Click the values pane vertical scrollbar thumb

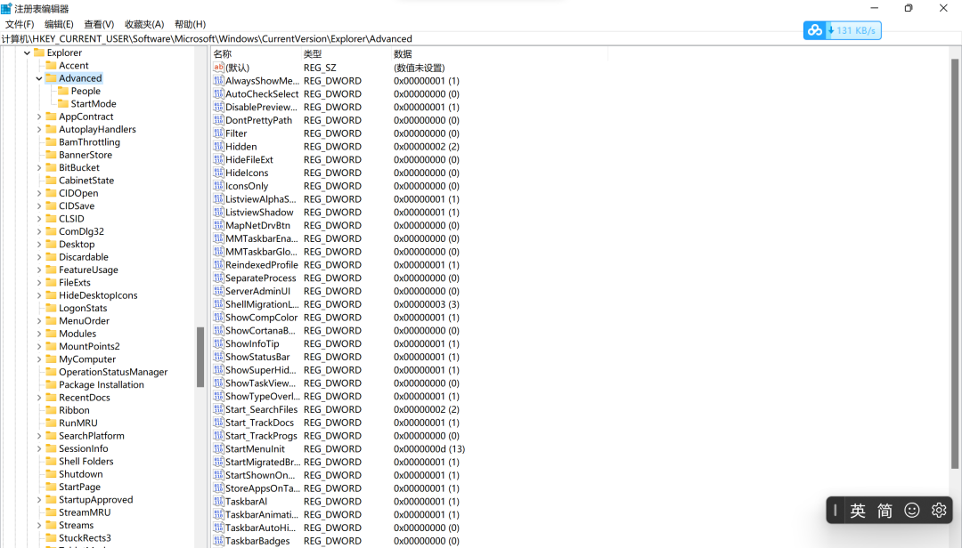tap(955, 263)
